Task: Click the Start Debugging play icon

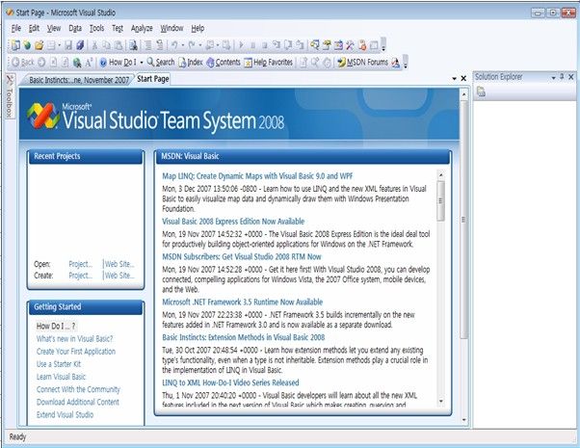Action: pos(241,45)
